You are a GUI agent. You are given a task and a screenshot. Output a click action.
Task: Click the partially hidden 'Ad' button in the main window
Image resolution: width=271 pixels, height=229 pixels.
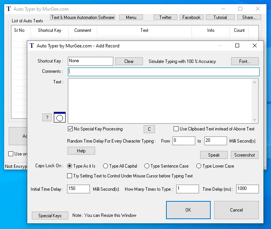tap(18, 136)
